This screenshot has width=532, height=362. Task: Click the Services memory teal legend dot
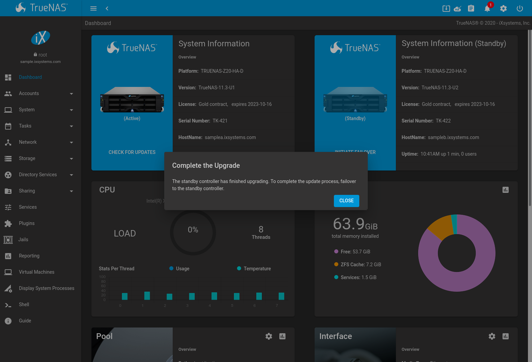(336, 277)
